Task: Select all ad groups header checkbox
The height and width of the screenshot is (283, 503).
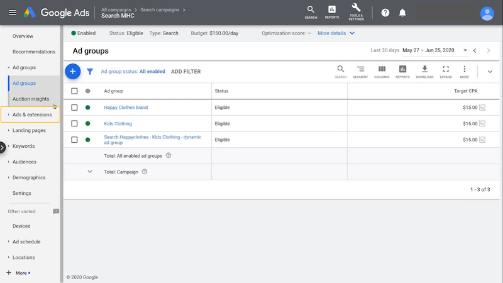Action: (x=74, y=91)
